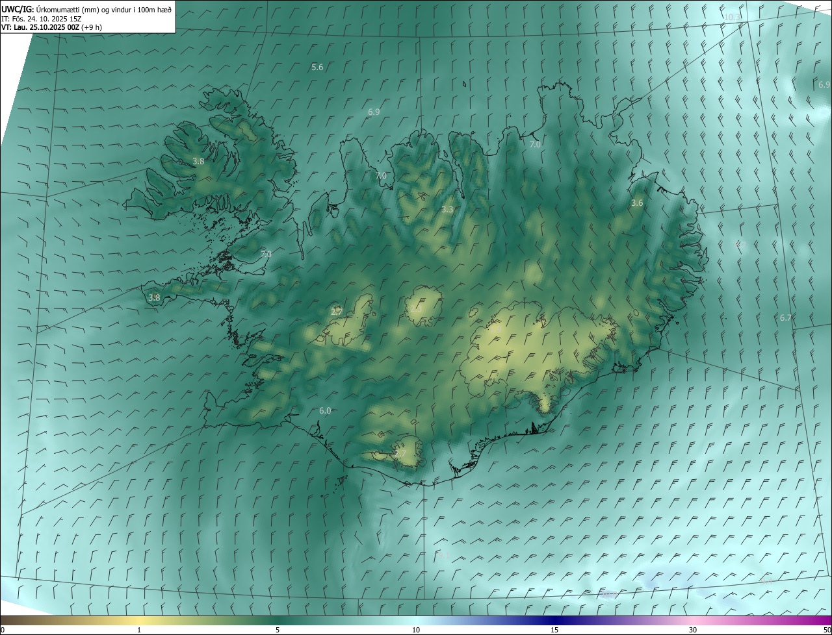Click the 10 tick label on the color scale
This screenshot has width=832, height=635.
[x=416, y=630]
